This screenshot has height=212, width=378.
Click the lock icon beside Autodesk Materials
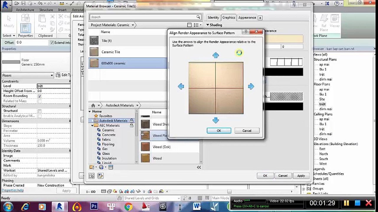(x=132, y=121)
